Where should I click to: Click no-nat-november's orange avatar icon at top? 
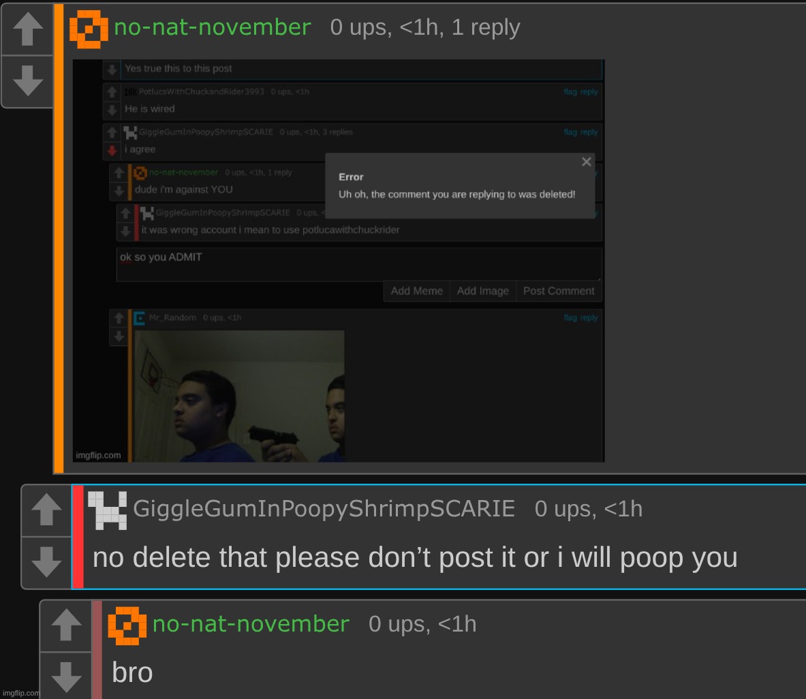pyautogui.click(x=89, y=29)
